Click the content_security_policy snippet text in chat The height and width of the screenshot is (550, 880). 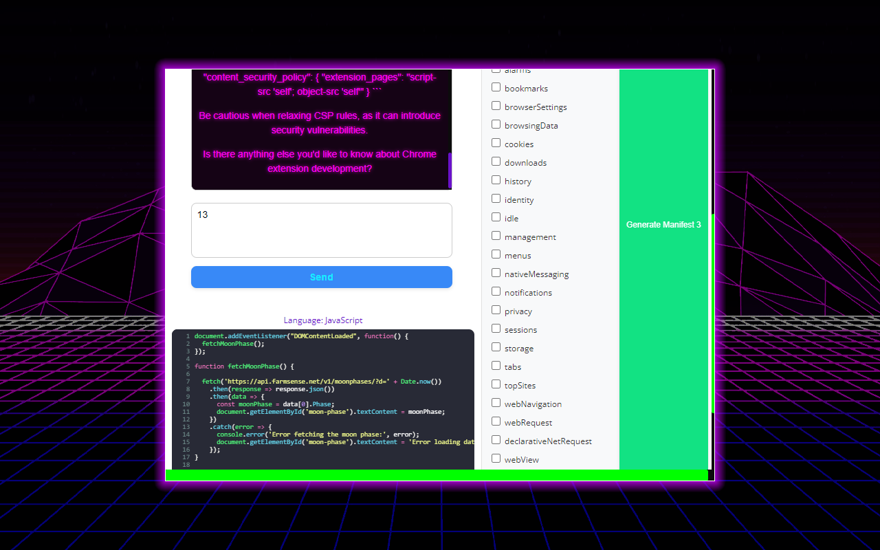[x=320, y=85]
